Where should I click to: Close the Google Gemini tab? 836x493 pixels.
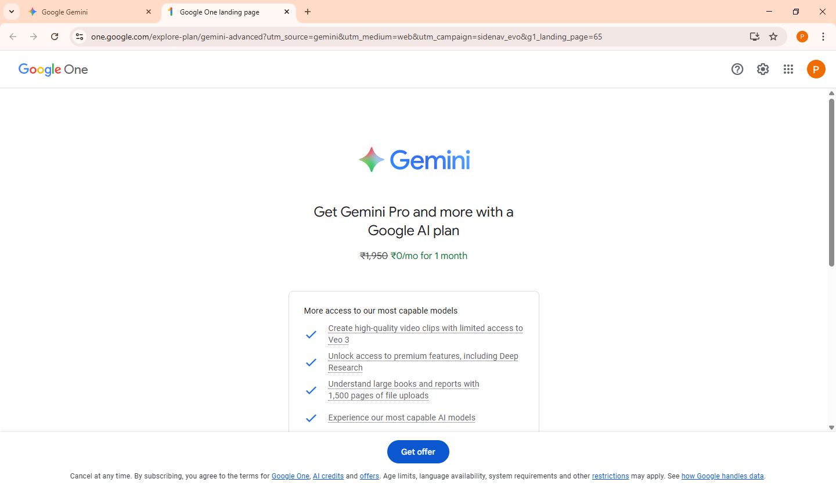(149, 12)
